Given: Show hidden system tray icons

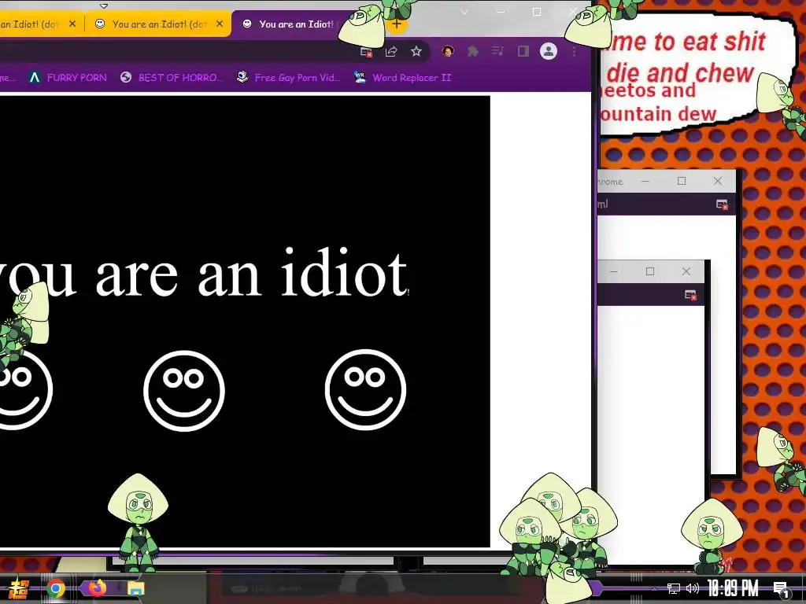Looking at the screenshot, I should (654, 588).
